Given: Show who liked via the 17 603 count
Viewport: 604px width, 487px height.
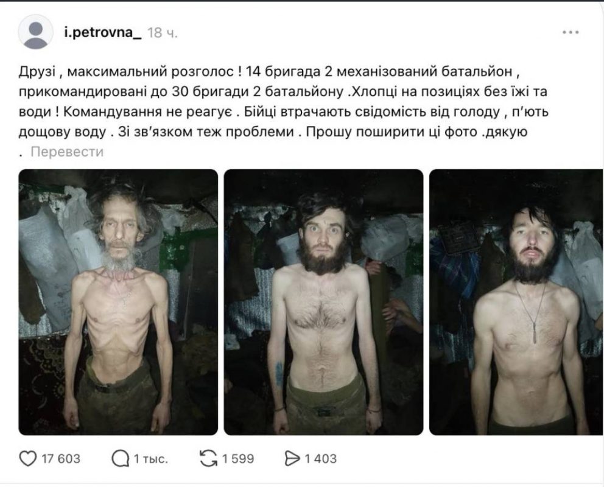Looking at the screenshot, I should coord(61,459).
